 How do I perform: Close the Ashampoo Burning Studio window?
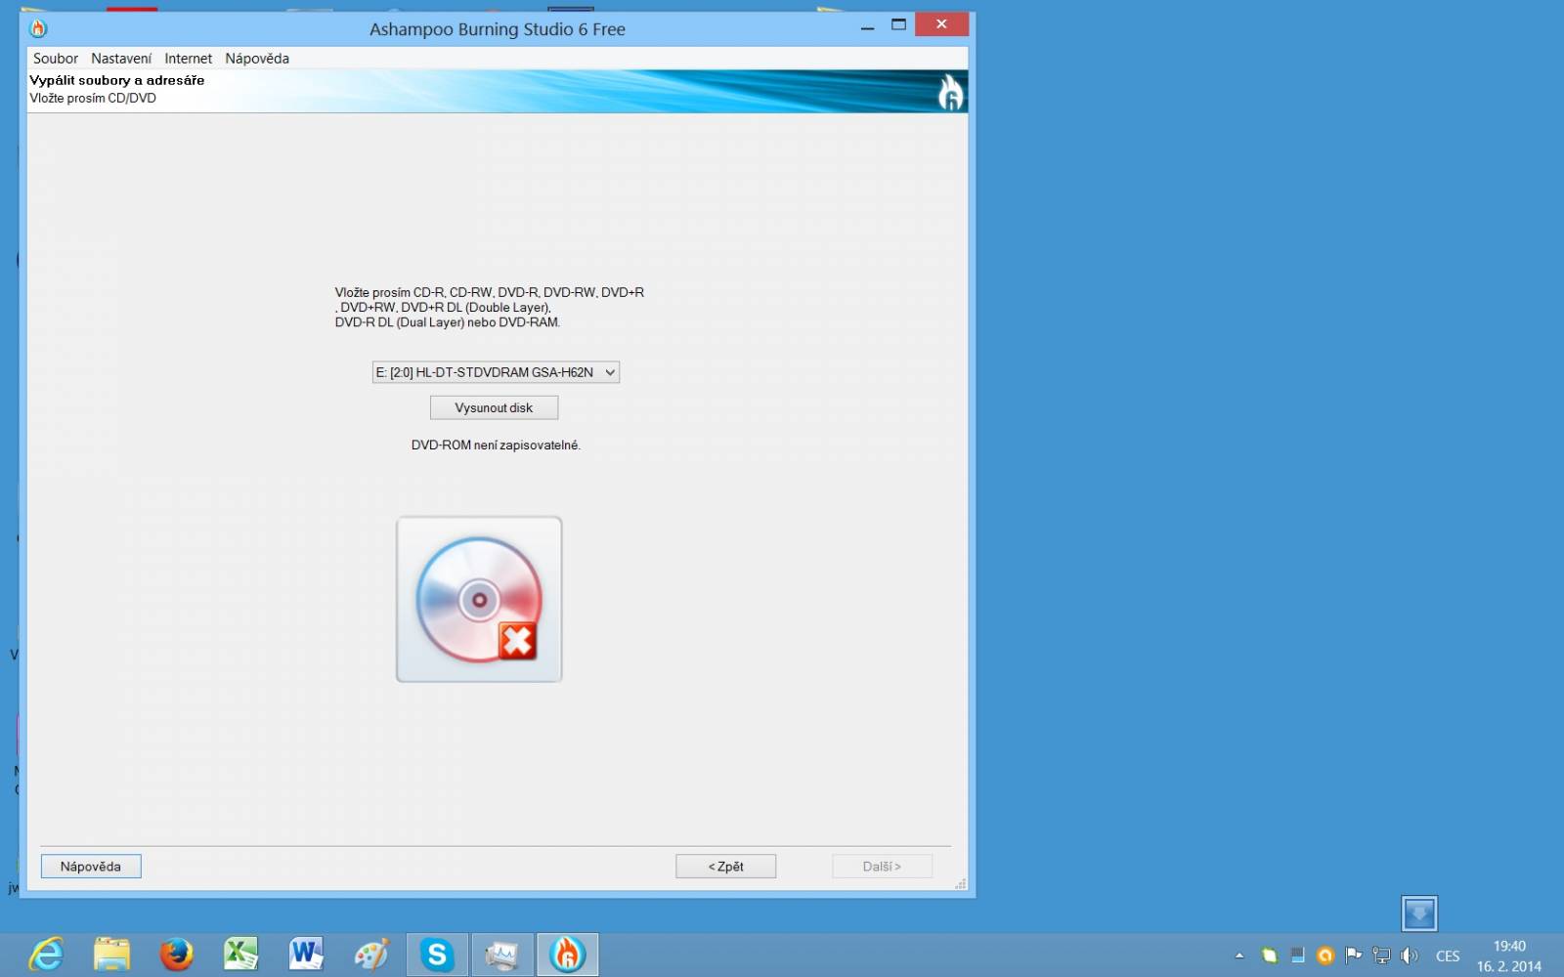pos(941,24)
